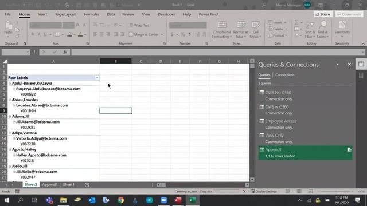The image size is (367, 206).
Task: Open Queries & Connections pane options arrow
Action: [x=338, y=65]
